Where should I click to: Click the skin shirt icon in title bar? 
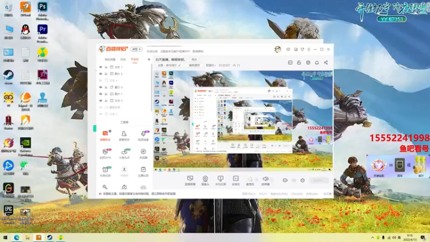[302, 49]
